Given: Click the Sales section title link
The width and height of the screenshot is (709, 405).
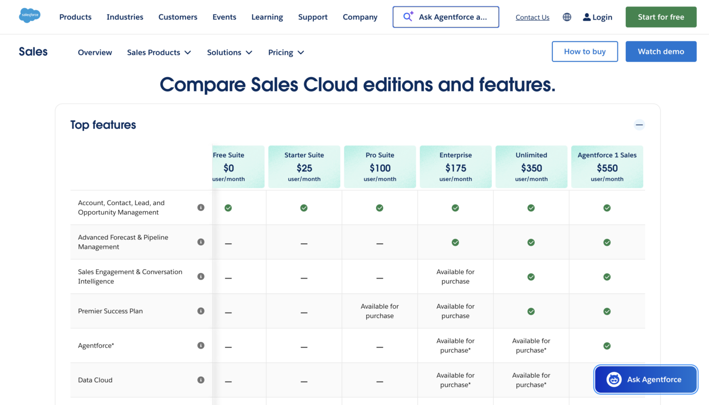Looking at the screenshot, I should [x=33, y=52].
